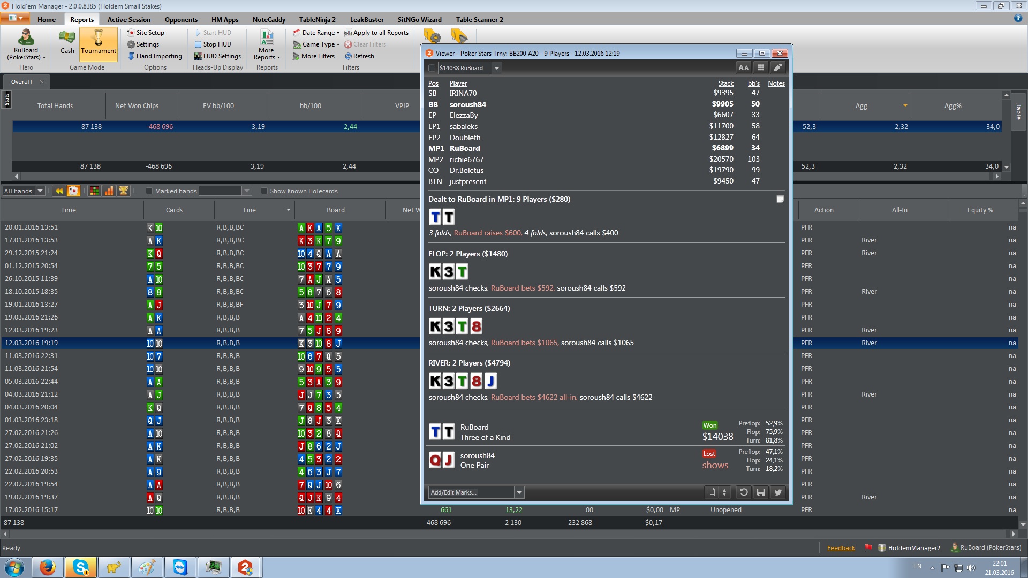Open Date Range filter dropdown
This screenshot has height=578, width=1028.
316,33
